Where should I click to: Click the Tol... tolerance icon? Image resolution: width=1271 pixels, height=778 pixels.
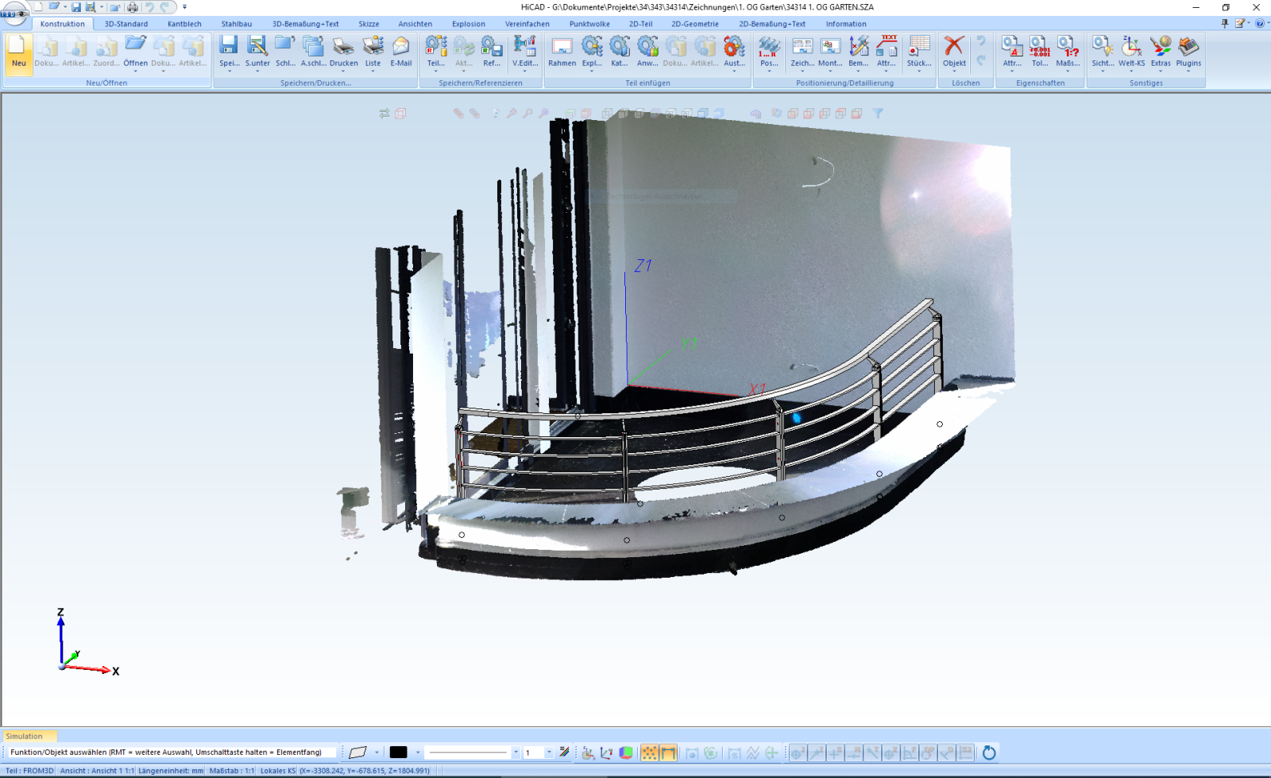(1040, 46)
